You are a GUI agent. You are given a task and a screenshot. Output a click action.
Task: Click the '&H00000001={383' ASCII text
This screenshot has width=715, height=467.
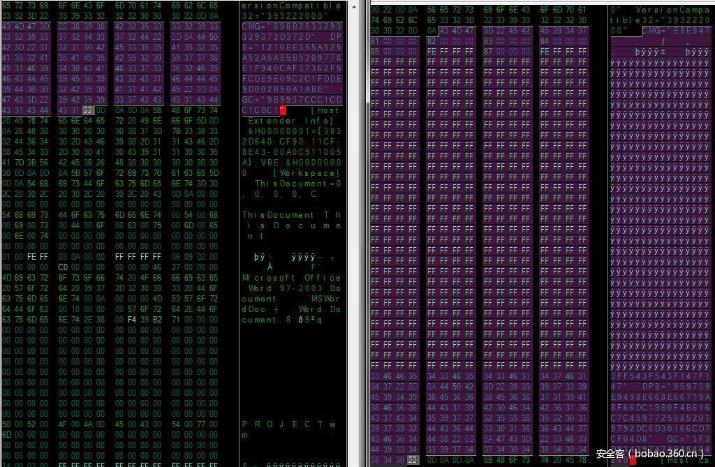294,131
